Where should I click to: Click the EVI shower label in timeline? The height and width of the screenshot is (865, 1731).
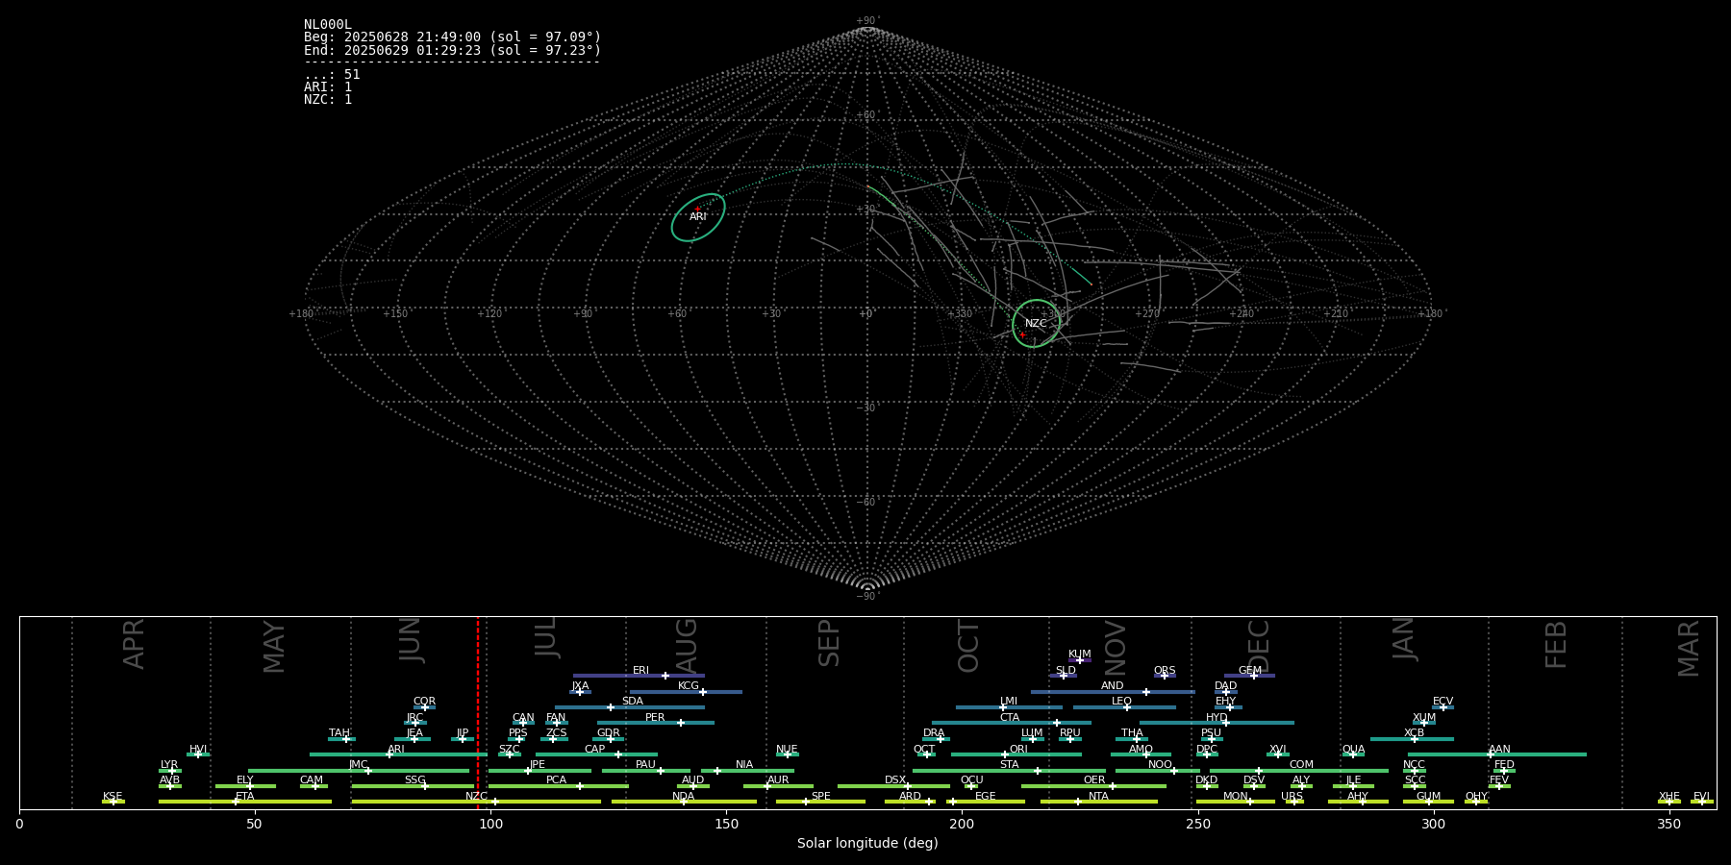1701,797
